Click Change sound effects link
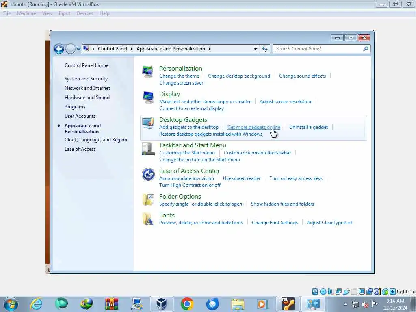Viewport: 416px width, 312px height. pos(302,76)
